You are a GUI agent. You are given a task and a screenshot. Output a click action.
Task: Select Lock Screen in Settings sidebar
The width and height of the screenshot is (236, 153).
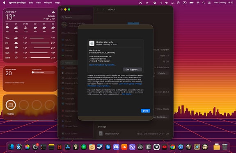(x=71, y=133)
